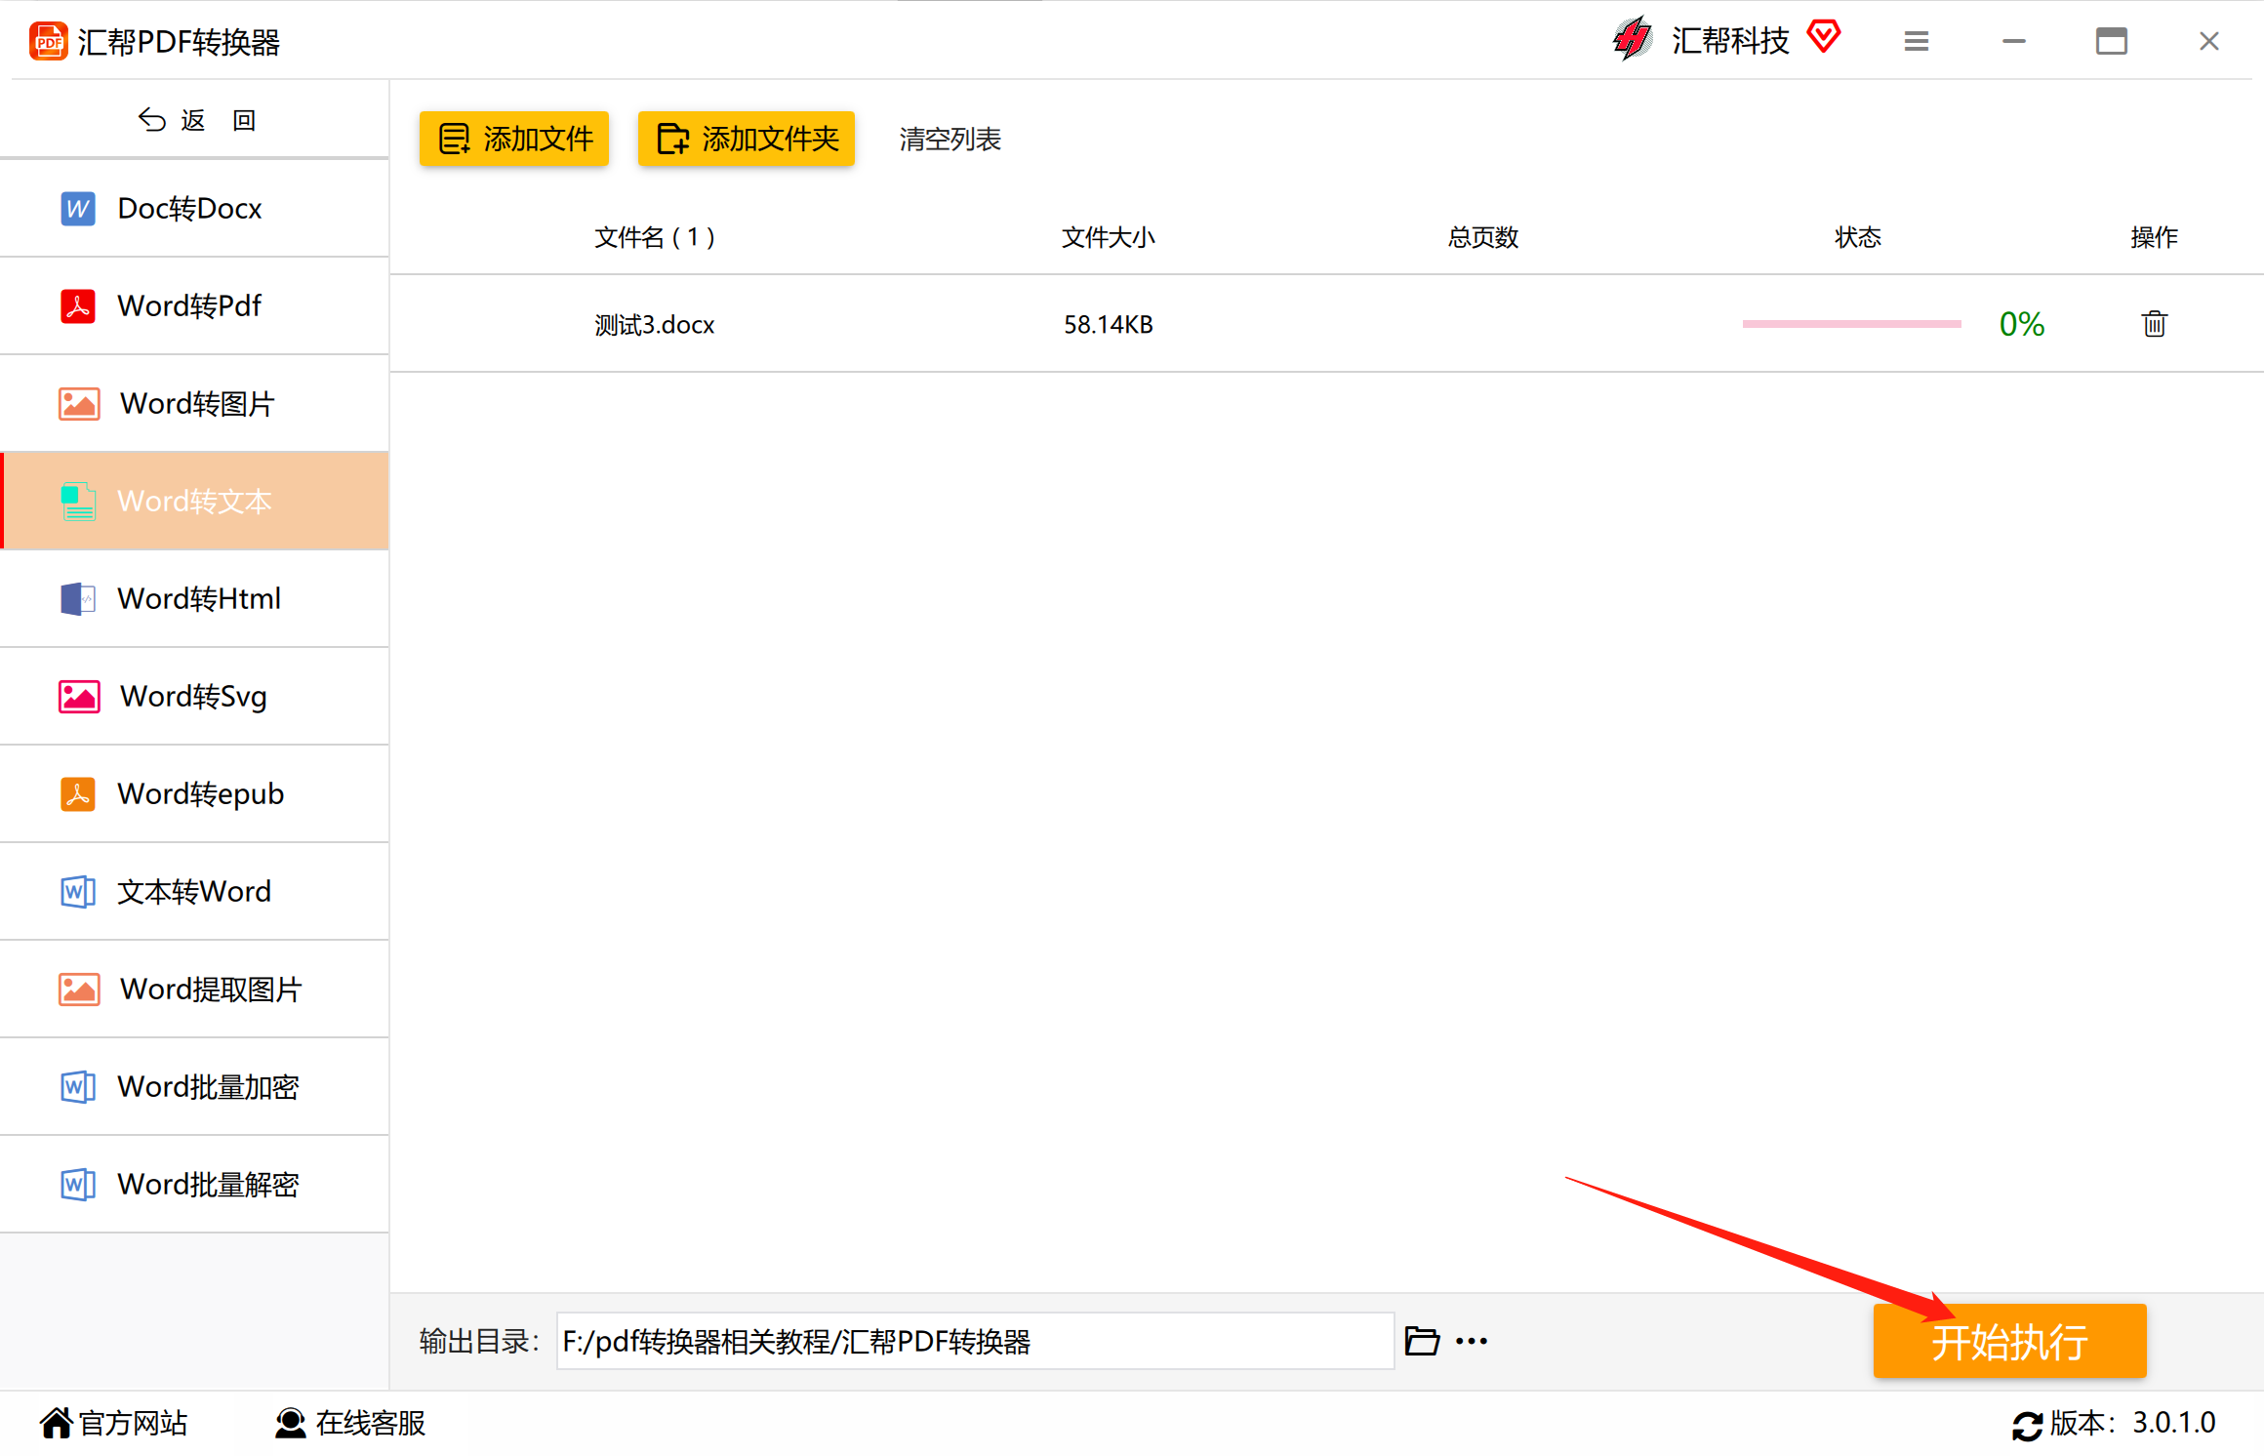
Task: Click the 文件大小 column header
Action: (1109, 237)
